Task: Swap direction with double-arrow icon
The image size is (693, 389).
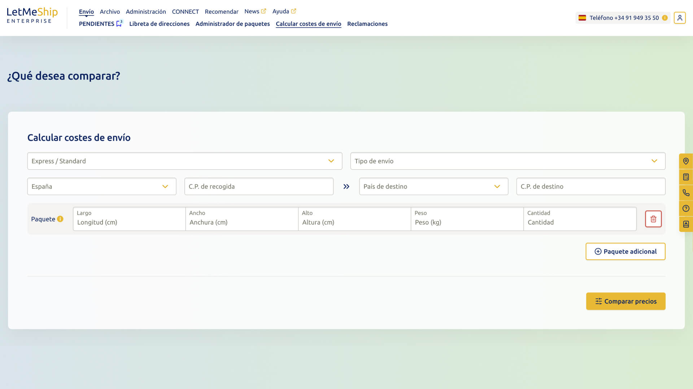Action: (x=346, y=187)
